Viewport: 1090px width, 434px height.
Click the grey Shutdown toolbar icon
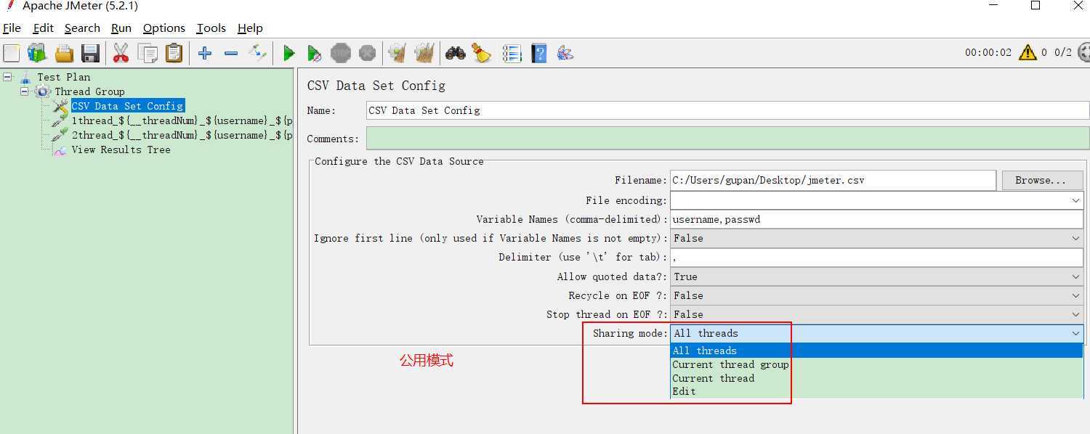(x=368, y=53)
